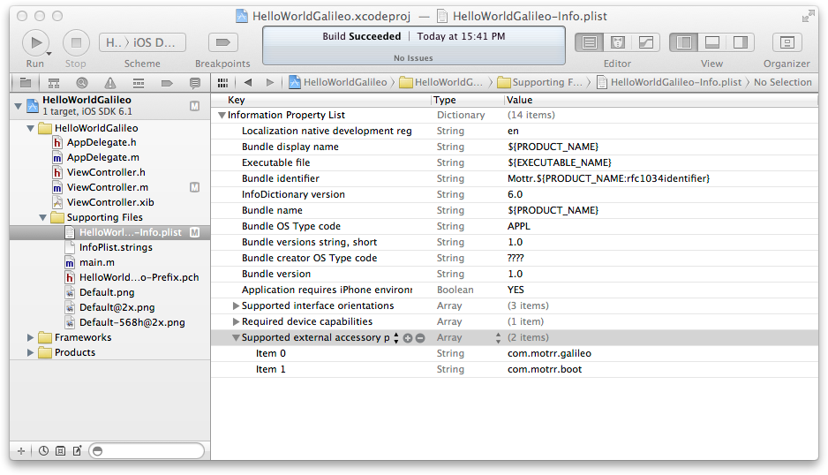
Task: Show the Issue navigator
Action: point(109,82)
